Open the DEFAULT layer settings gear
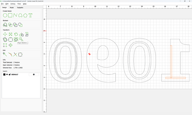The width and height of the screenshot is (192, 115). pyautogui.click(x=34, y=74)
